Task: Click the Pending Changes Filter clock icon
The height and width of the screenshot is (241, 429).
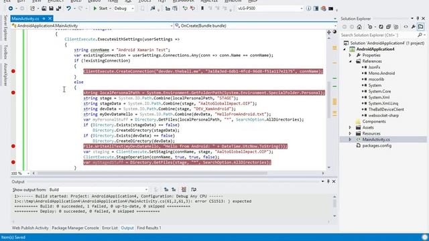Action: click(371, 27)
